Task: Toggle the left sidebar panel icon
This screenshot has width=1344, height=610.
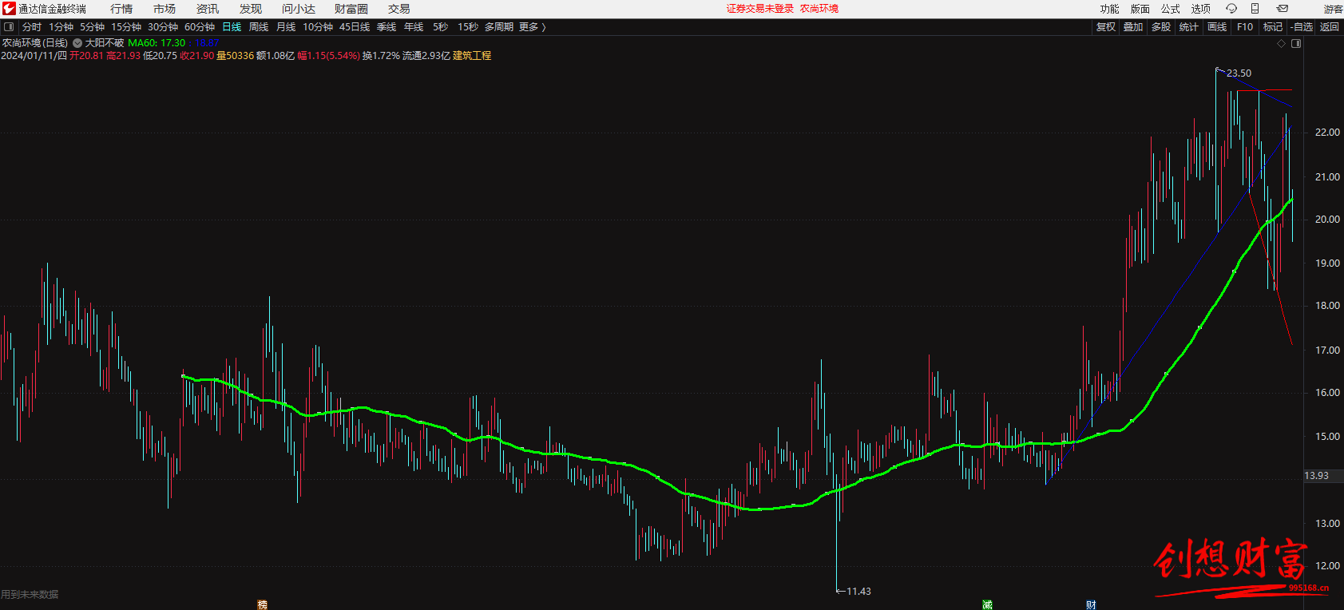Action: [9, 27]
